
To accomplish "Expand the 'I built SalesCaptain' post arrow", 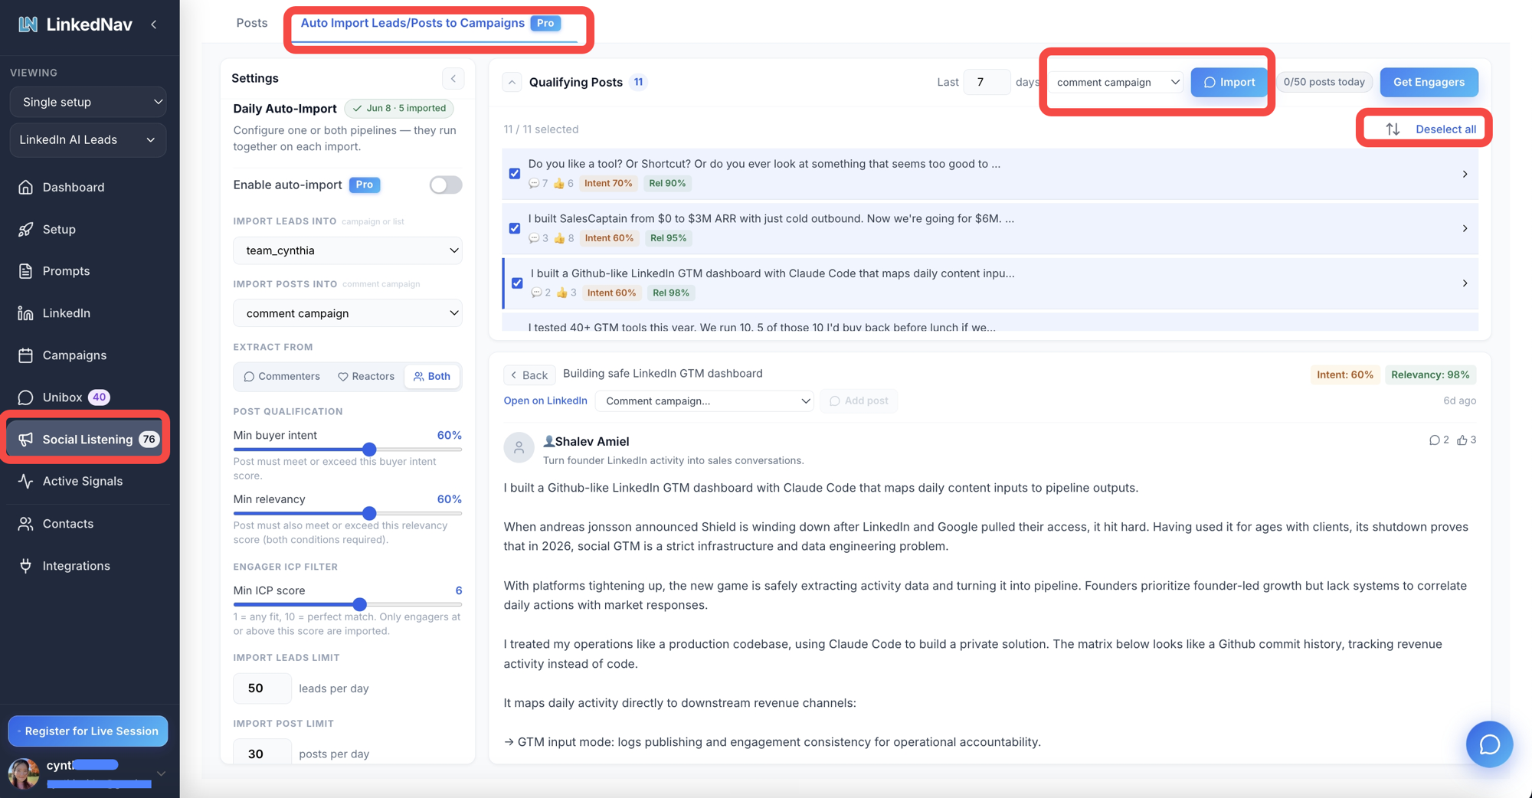I will (1465, 228).
